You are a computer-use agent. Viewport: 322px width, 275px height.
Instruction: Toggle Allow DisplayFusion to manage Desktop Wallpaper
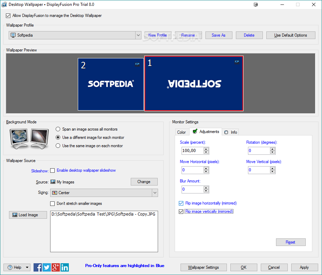8,16
